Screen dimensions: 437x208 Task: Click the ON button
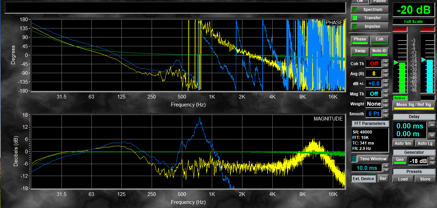click(x=360, y=1)
